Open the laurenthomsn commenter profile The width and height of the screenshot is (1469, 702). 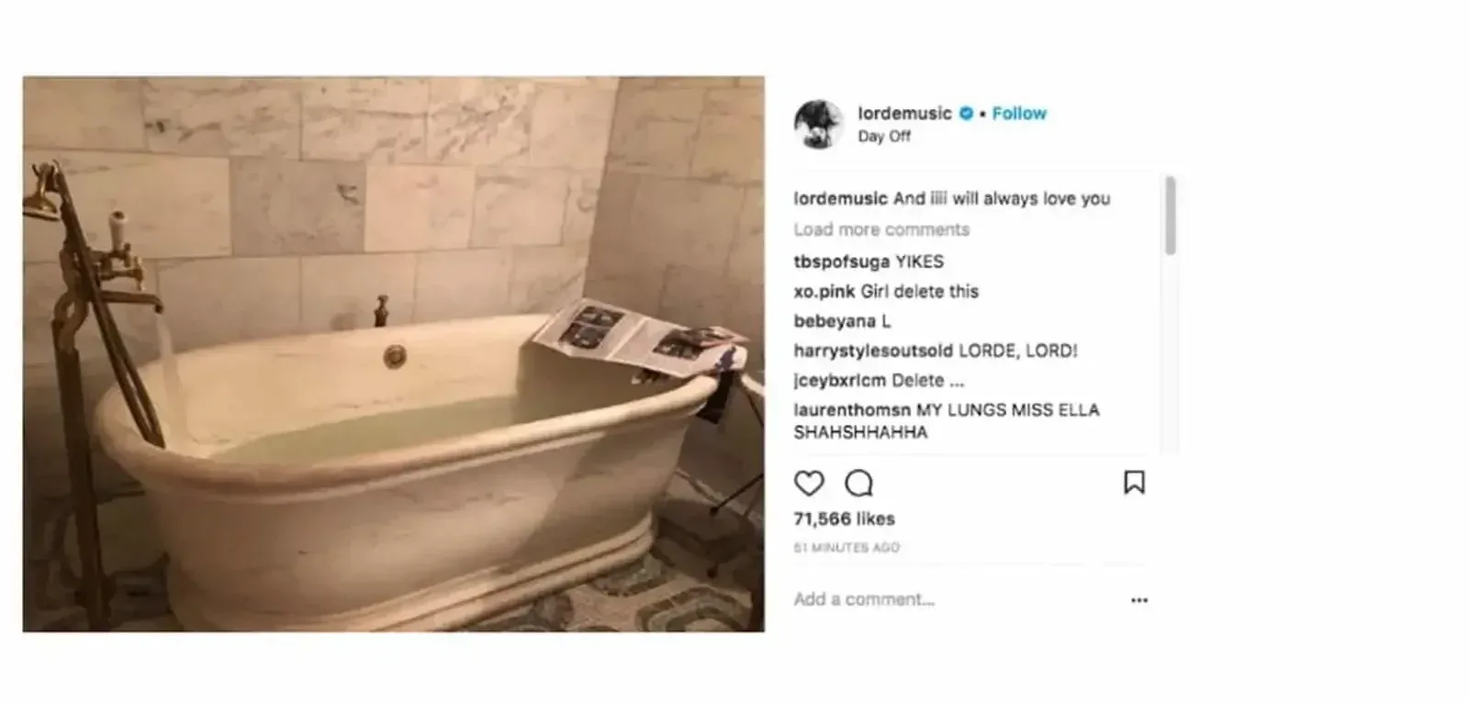click(852, 410)
